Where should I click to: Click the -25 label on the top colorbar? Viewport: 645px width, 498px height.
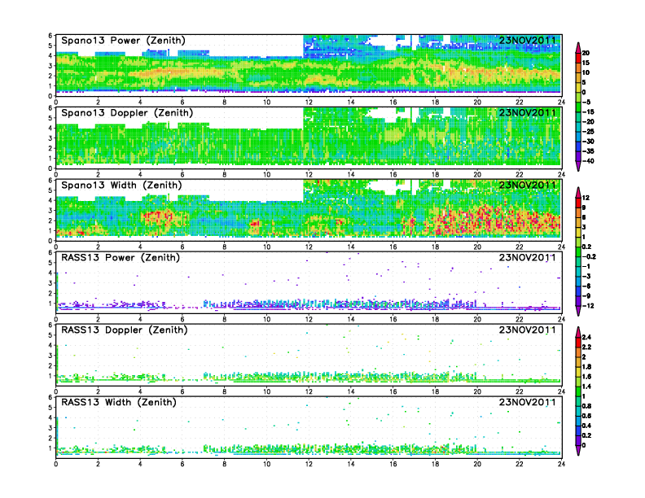point(588,132)
